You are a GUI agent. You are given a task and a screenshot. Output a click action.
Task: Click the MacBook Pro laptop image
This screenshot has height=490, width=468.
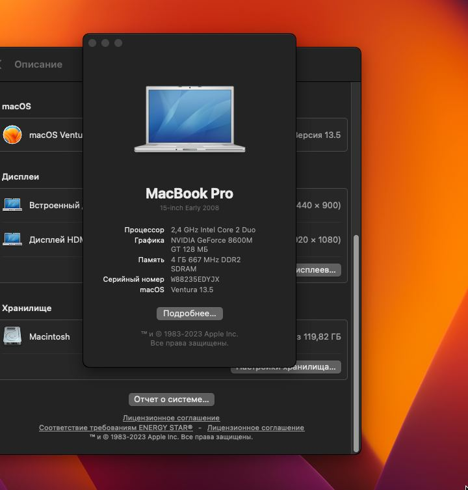190,119
